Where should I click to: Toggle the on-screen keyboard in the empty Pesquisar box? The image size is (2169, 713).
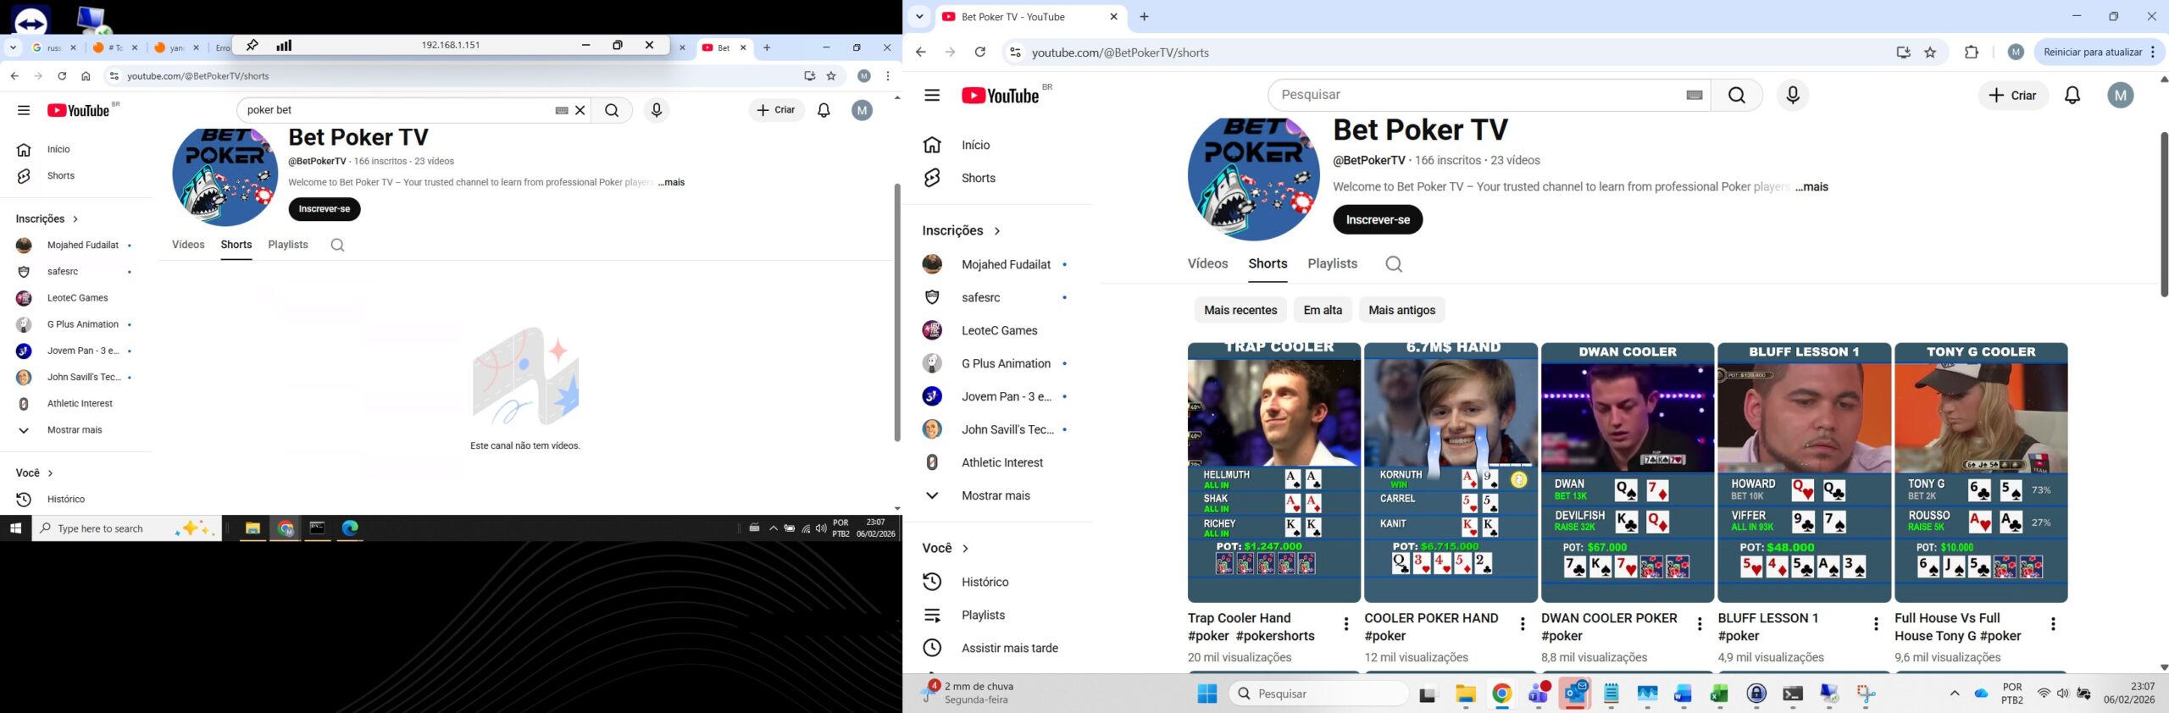coord(1695,96)
